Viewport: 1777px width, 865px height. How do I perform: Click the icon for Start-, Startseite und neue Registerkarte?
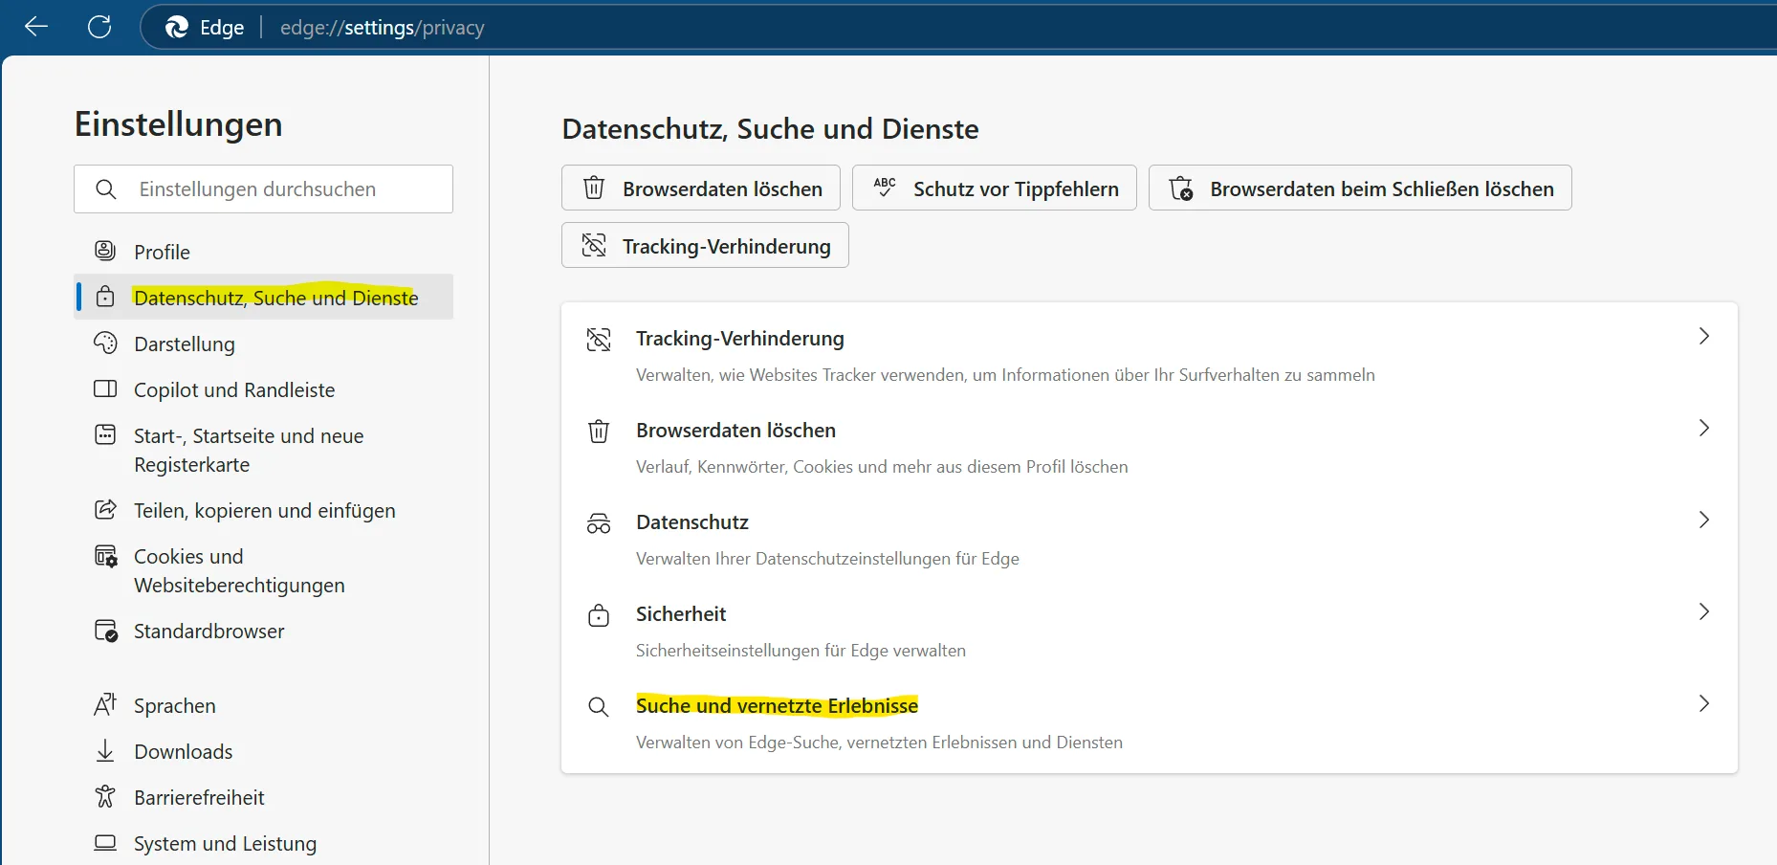[x=105, y=434]
